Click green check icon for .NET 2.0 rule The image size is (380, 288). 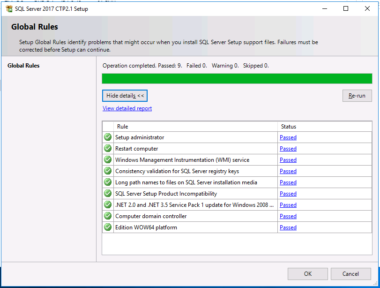click(108, 205)
